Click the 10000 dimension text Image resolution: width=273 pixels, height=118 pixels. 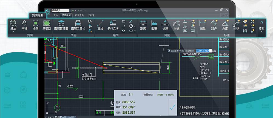click(x=80, y=97)
